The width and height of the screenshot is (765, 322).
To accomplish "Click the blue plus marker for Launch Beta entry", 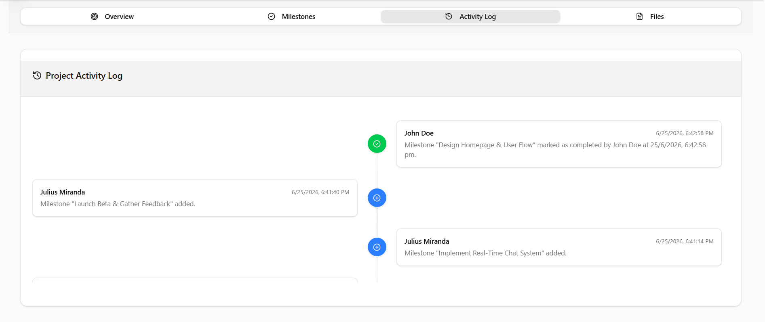I will pyautogui.click(x=377, y=198).
